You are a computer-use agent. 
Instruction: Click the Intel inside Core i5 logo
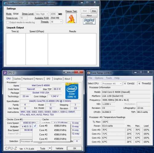click(x=72, y=91)
